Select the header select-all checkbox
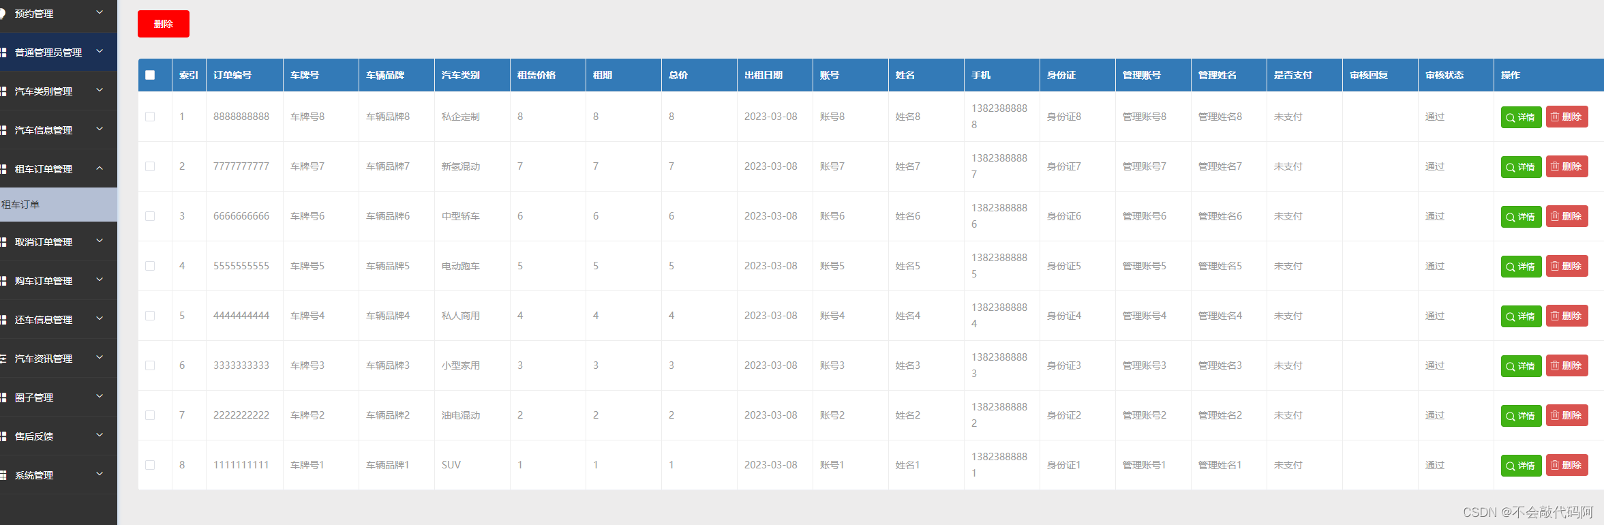Screen dimensions: 1604x525 [x=150, y=75]
